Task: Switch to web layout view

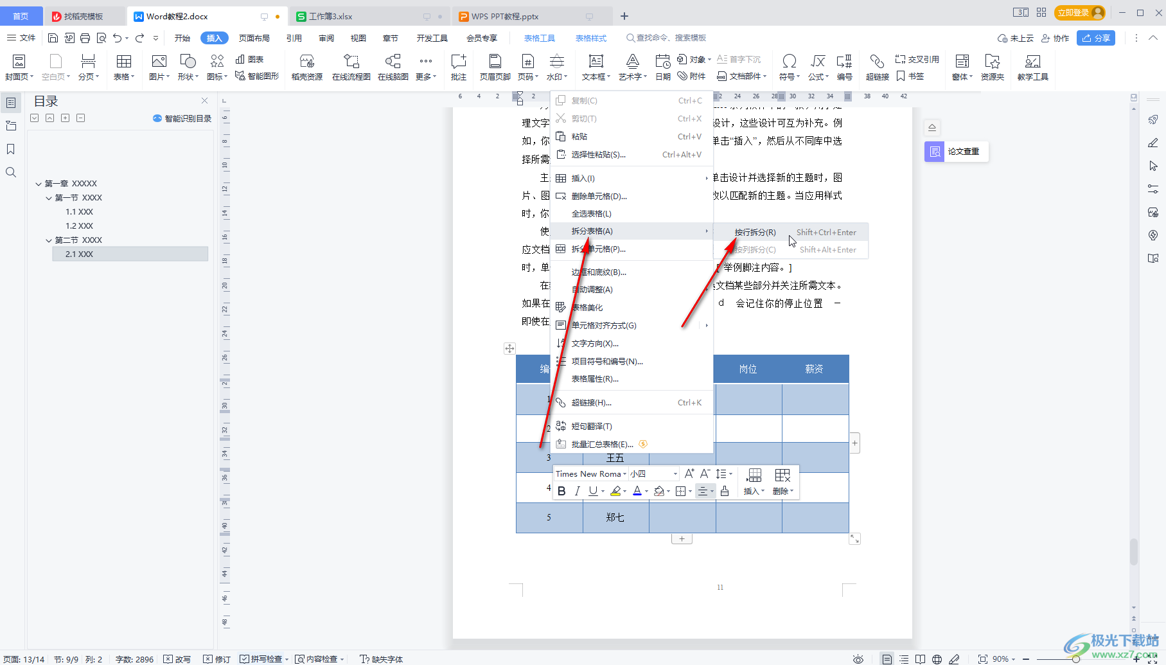Action: [937, 659]
